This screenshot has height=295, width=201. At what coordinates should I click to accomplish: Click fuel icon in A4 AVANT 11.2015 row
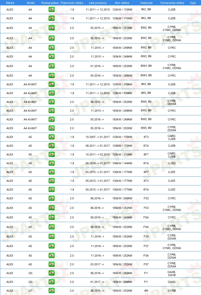click(x=52, y=111)
